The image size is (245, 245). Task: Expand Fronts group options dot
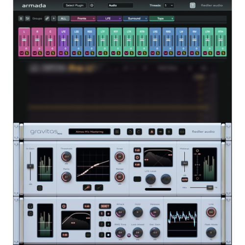click(94, 19)
